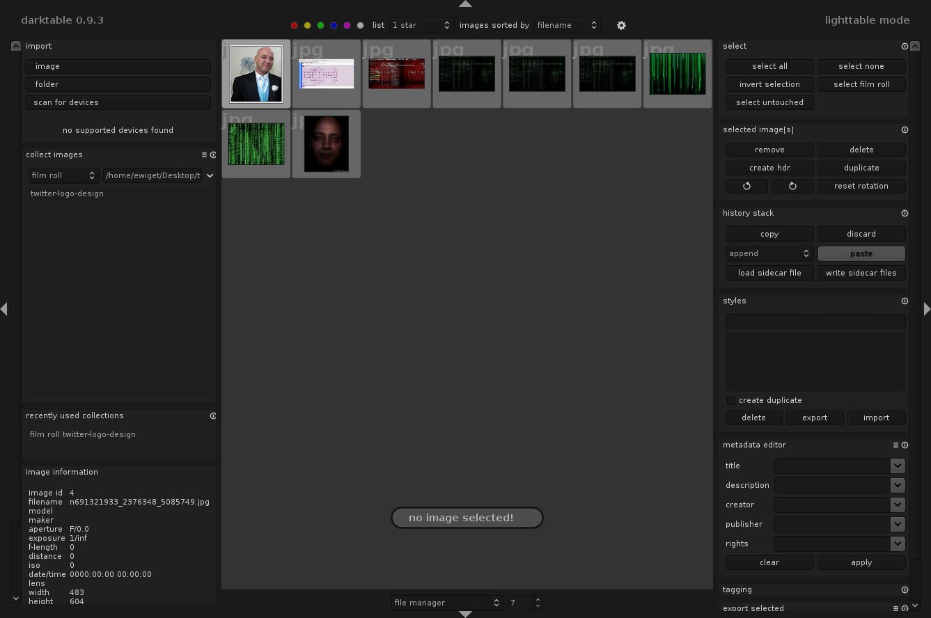This screenshot has height=618, width=931.
Task: Expand the publisher metadata dropdown
Action: point(898,524)
